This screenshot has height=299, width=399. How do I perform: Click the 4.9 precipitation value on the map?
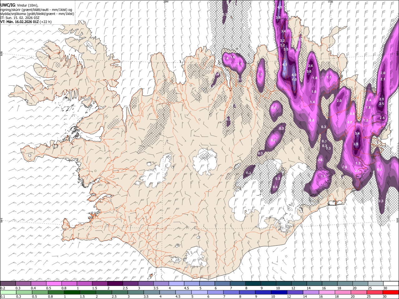(x=285, y=64)
